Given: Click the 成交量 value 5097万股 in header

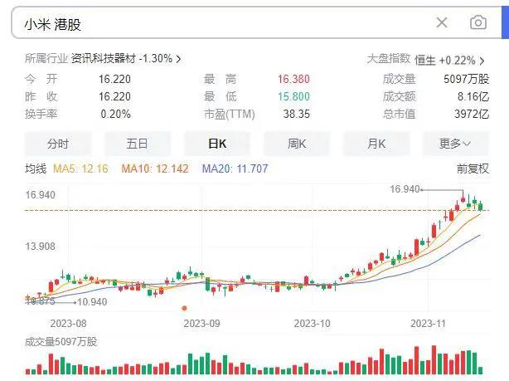Looking at the screenshot, I should [x=466, y=79].
